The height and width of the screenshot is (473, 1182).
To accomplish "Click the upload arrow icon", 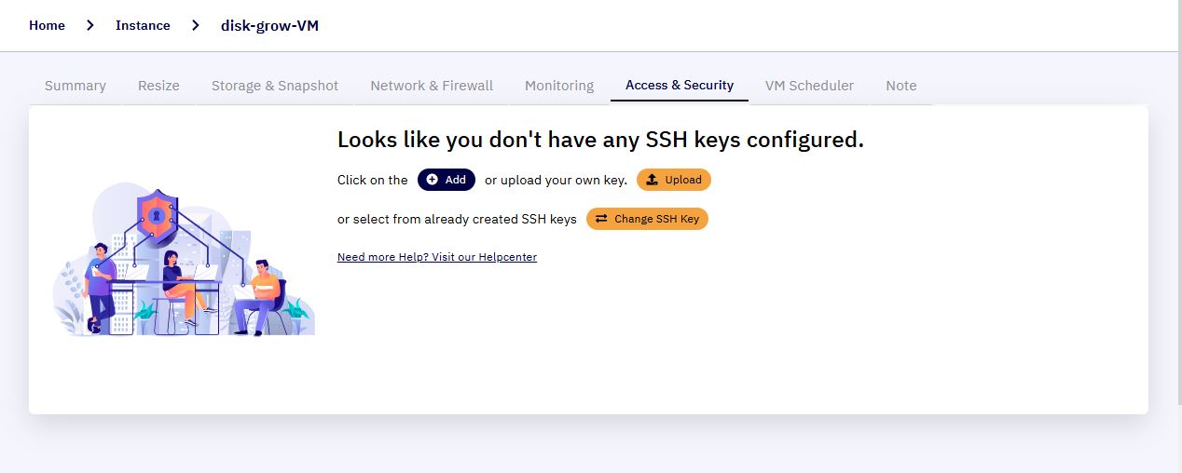I will [653, 180].
